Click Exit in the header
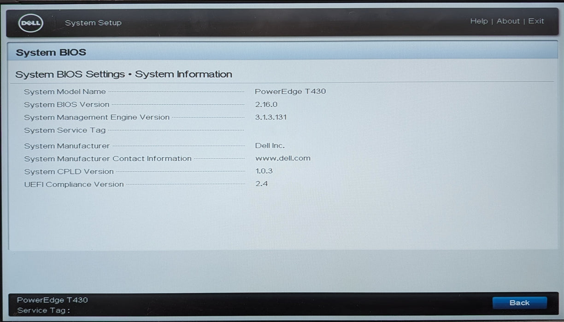 536,21
